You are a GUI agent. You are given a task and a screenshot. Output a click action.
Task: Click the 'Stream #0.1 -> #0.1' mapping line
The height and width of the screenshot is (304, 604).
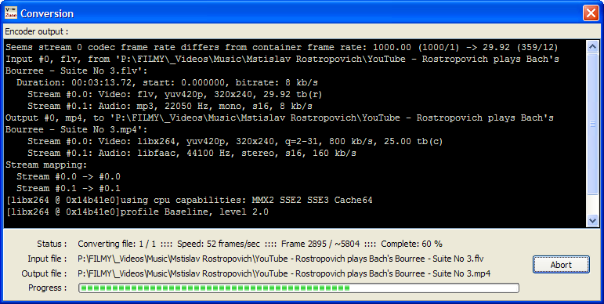tap(69, 188)
